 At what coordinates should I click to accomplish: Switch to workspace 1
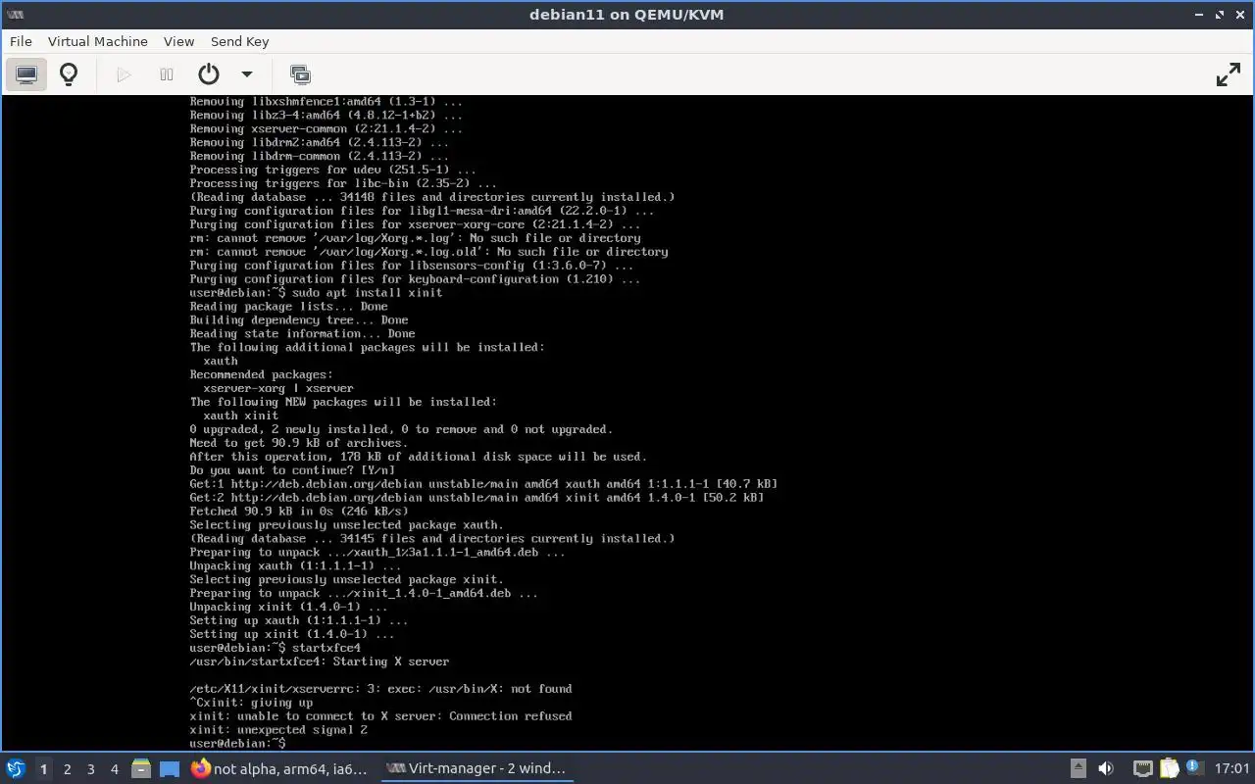(44, 769)
